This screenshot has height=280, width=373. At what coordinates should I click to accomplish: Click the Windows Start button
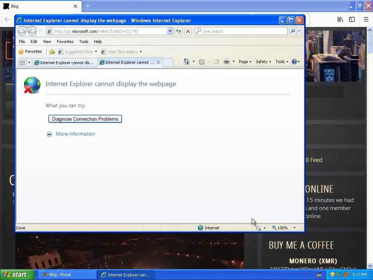(17, 275)
